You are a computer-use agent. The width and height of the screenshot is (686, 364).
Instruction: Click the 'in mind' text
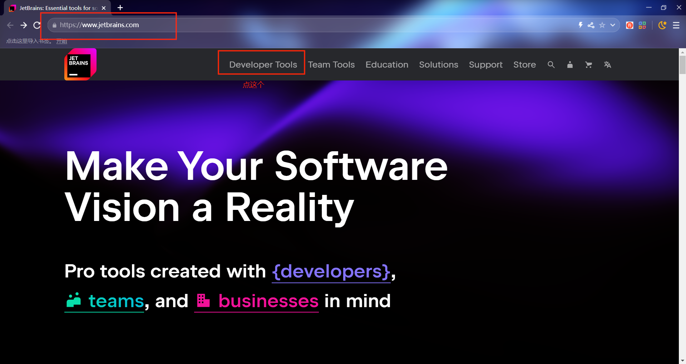click(357, 301)
